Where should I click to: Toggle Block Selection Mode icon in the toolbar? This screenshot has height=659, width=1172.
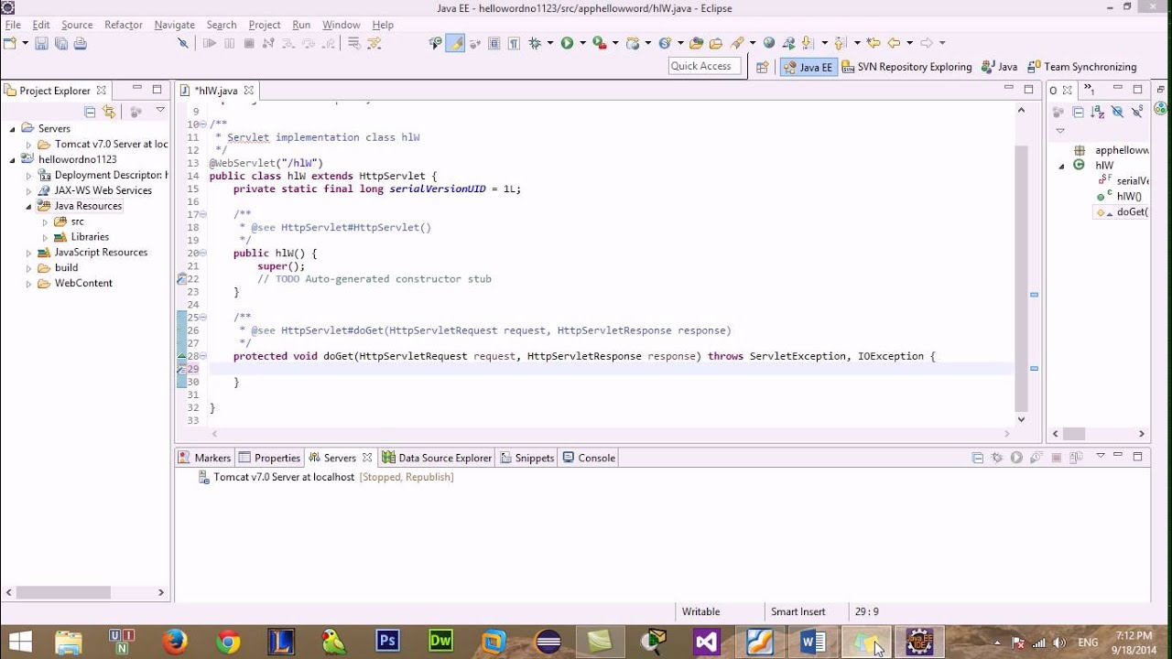pyautogui.click(x=494, y=43)
